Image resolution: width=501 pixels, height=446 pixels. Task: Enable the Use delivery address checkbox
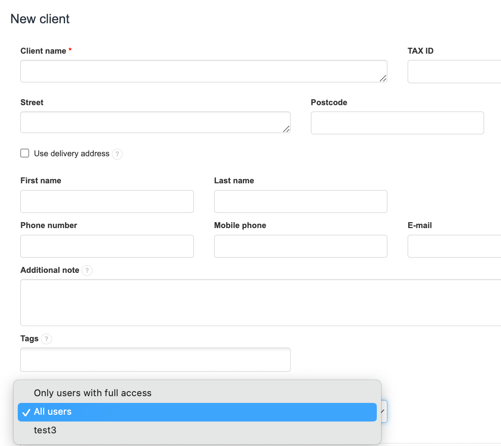click(x=25, y=153)
